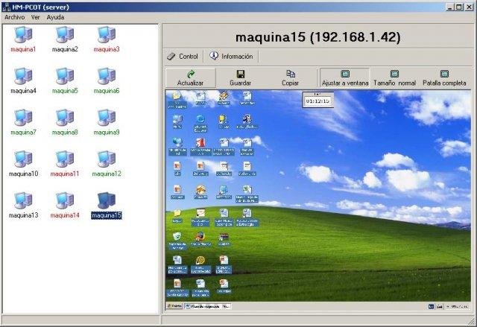Switch to Tamaño normal view

click(394, 78)
